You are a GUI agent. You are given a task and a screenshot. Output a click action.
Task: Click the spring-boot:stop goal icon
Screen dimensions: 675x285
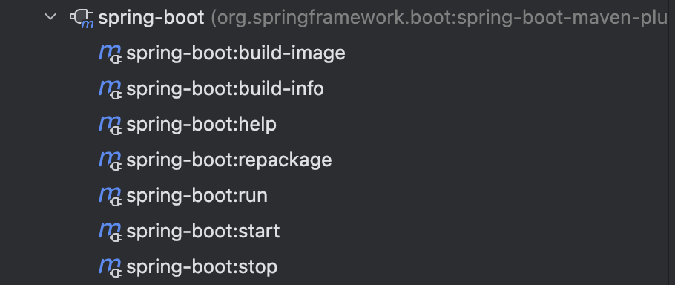tap(111, 268)
